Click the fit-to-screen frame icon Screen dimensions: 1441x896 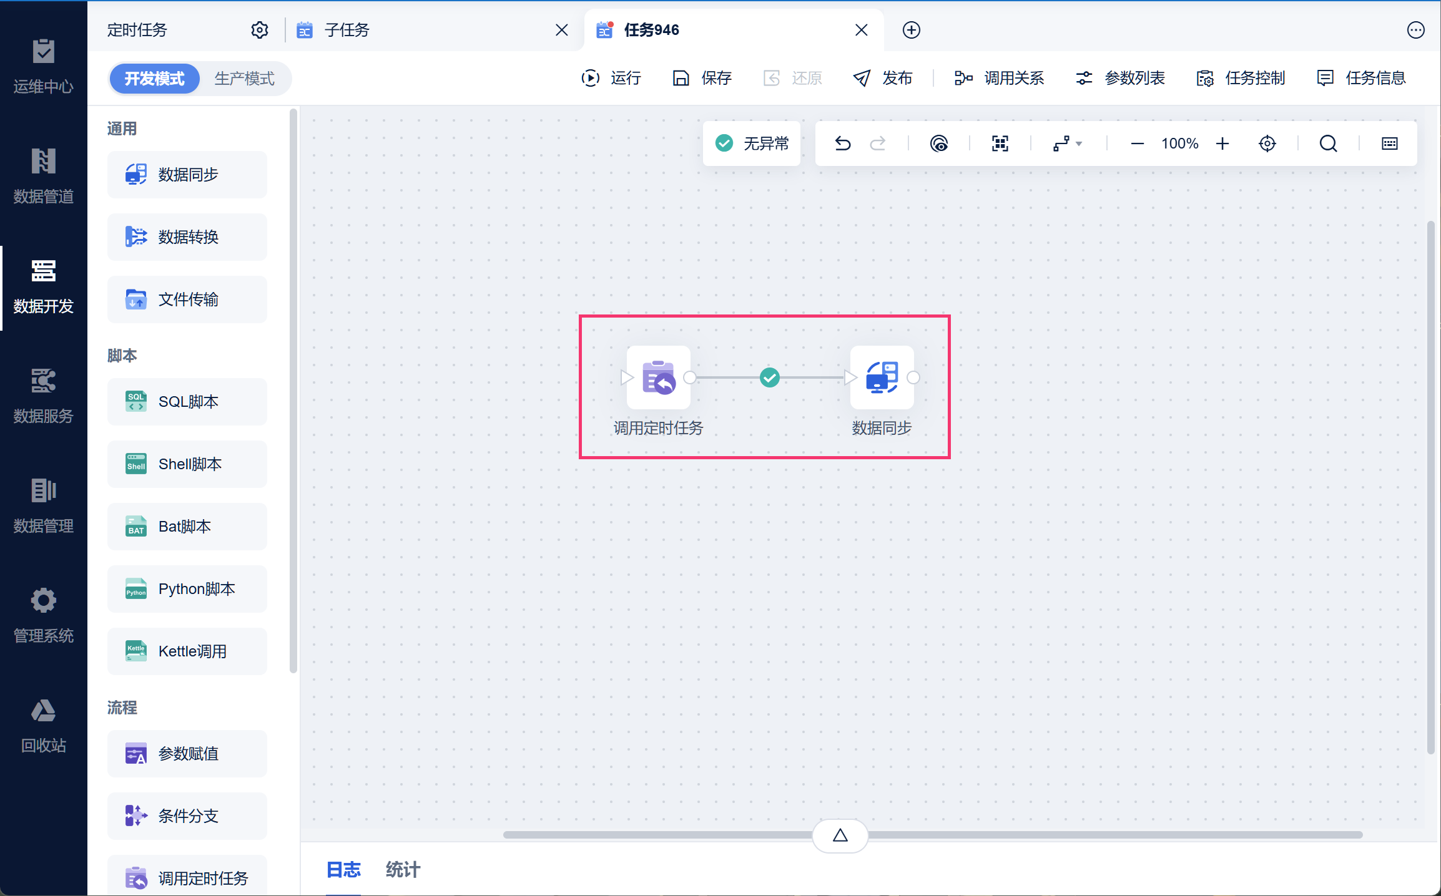[x=1000, y=144]
